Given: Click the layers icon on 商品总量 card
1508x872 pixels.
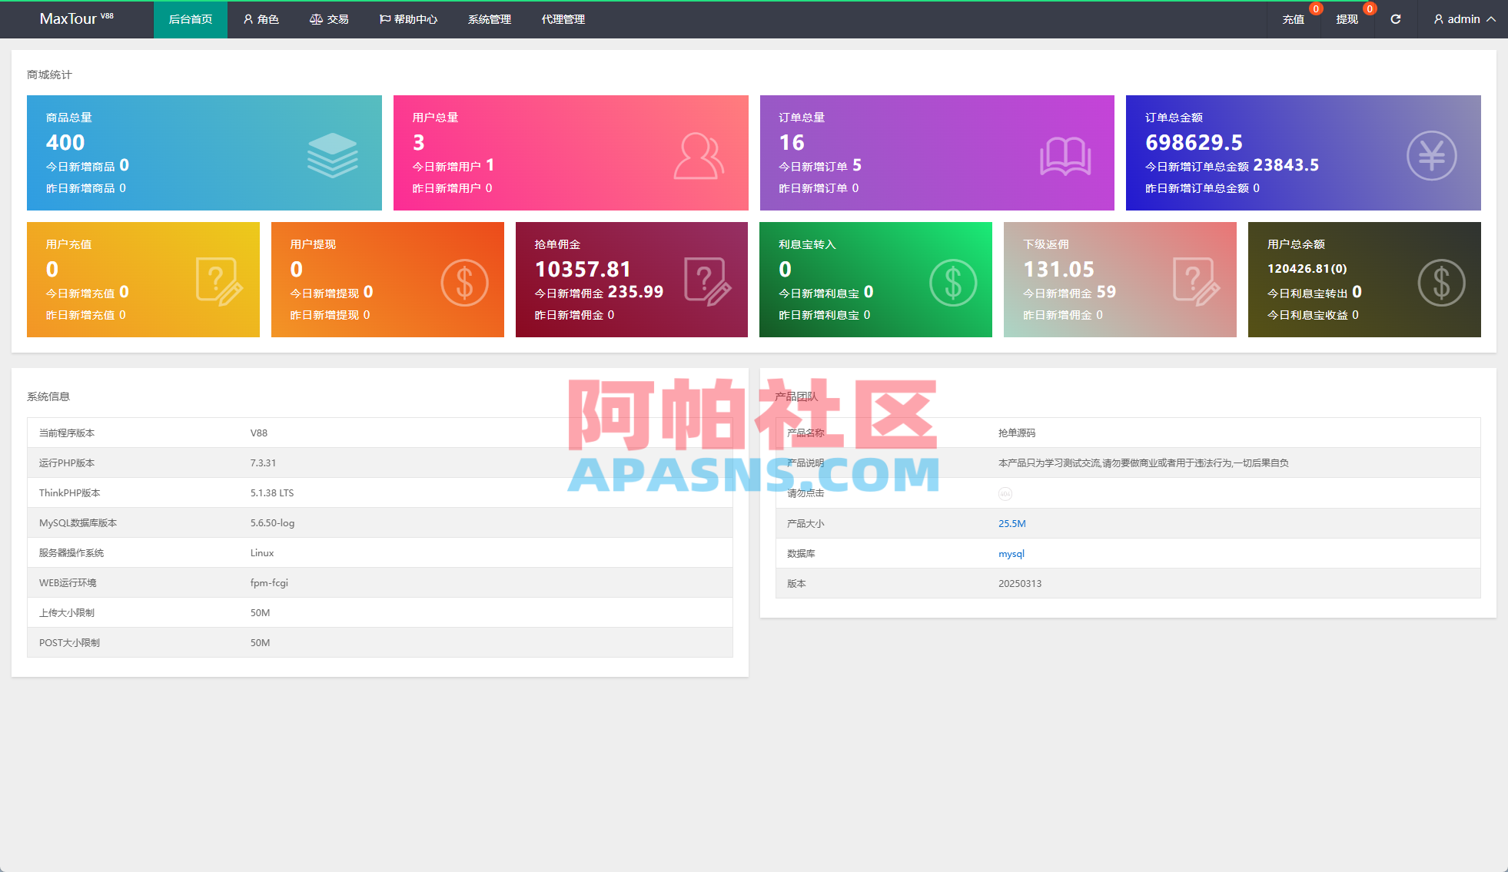Looking at the screenshot, I should [x=333, y=154].
